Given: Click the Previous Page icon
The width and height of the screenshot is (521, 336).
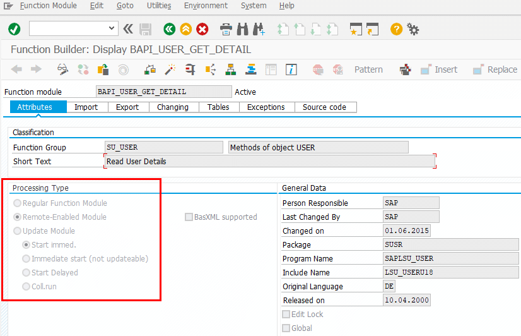Looking at the screenshot, I should click(300, 29).
